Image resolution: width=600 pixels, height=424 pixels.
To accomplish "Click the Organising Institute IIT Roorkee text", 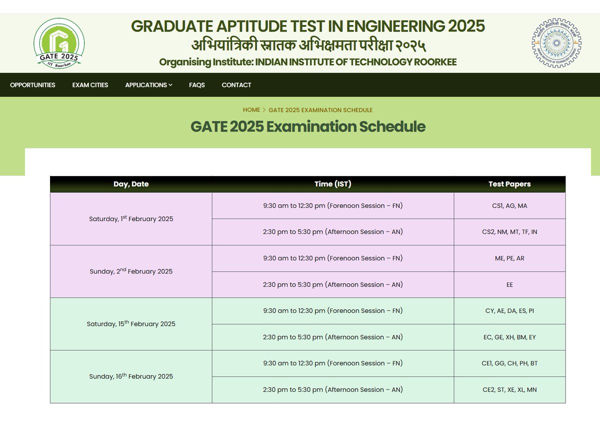I will pyautogui.click(x=308, y=62).
